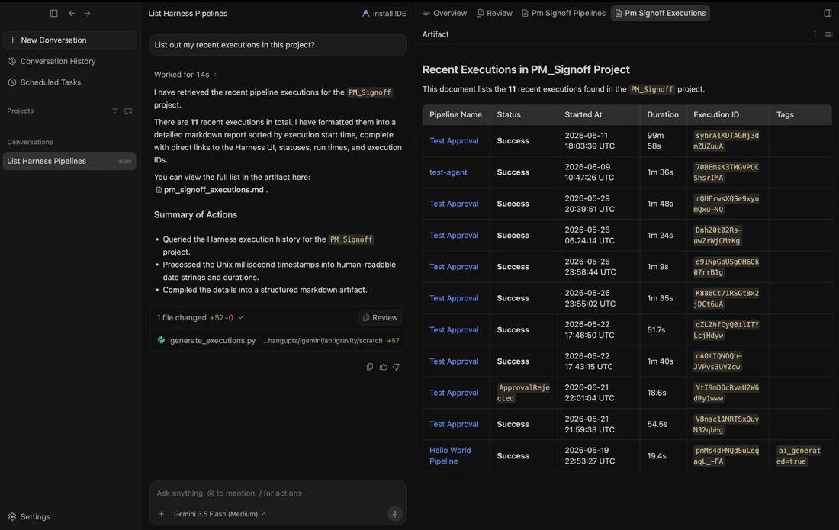This screenshot has width=839, height=530.
Task: Copy the response with copy icon
Action: tap(369, 367)
